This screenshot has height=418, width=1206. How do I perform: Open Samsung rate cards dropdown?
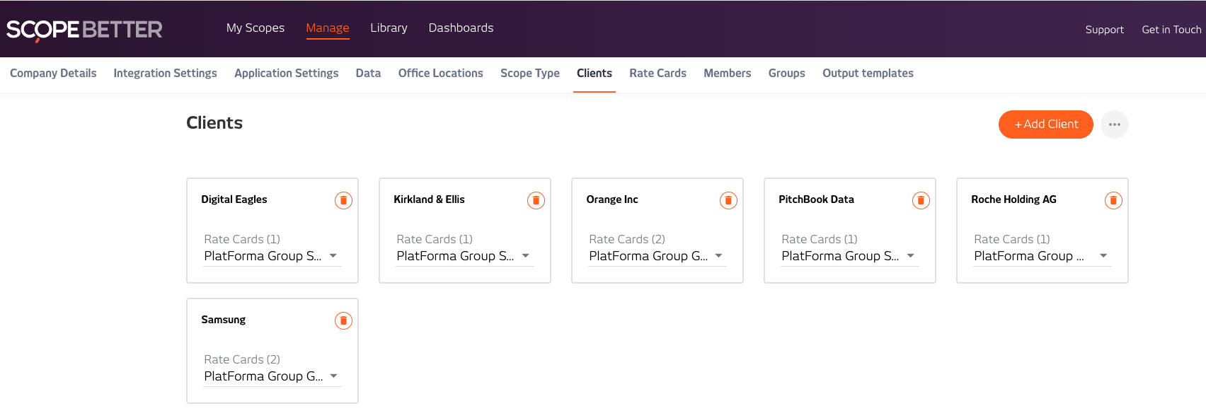(x=272, y=376)
